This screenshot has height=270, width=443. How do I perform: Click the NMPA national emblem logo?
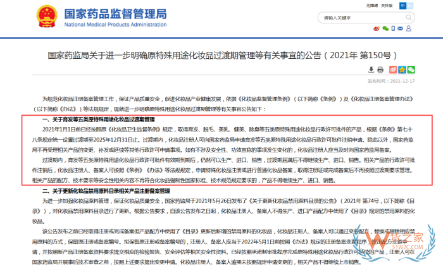[x=47, y=16]
